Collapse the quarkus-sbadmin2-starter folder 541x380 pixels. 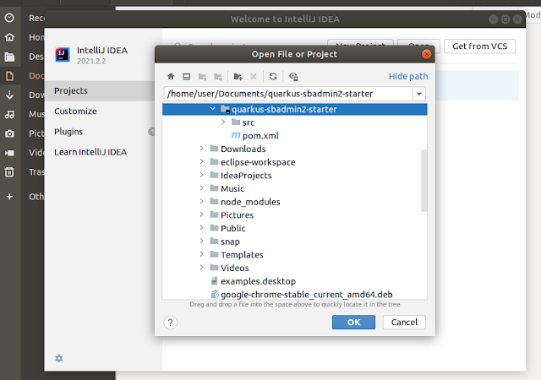[212, 109]
